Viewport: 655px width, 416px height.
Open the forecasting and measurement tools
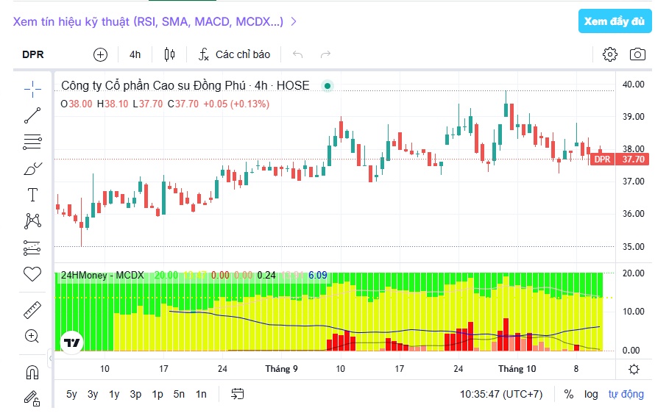click(x=32, y=248)
